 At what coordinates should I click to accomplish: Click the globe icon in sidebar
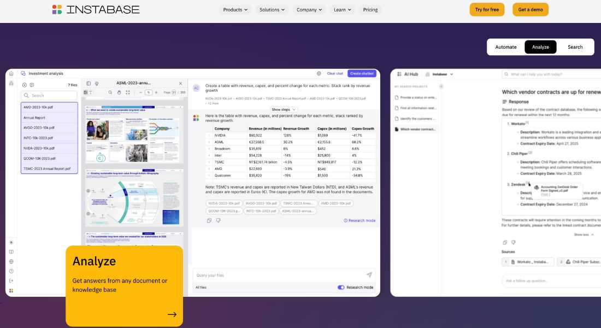click(11, 262)
